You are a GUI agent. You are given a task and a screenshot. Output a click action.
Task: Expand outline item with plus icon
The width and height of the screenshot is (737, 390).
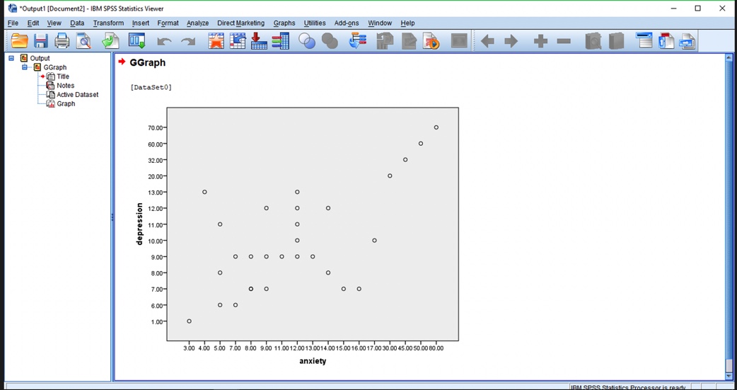540,41
